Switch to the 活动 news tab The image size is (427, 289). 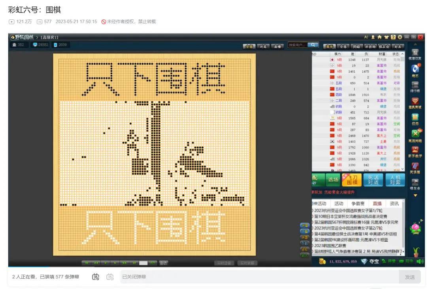coord(339,203)
